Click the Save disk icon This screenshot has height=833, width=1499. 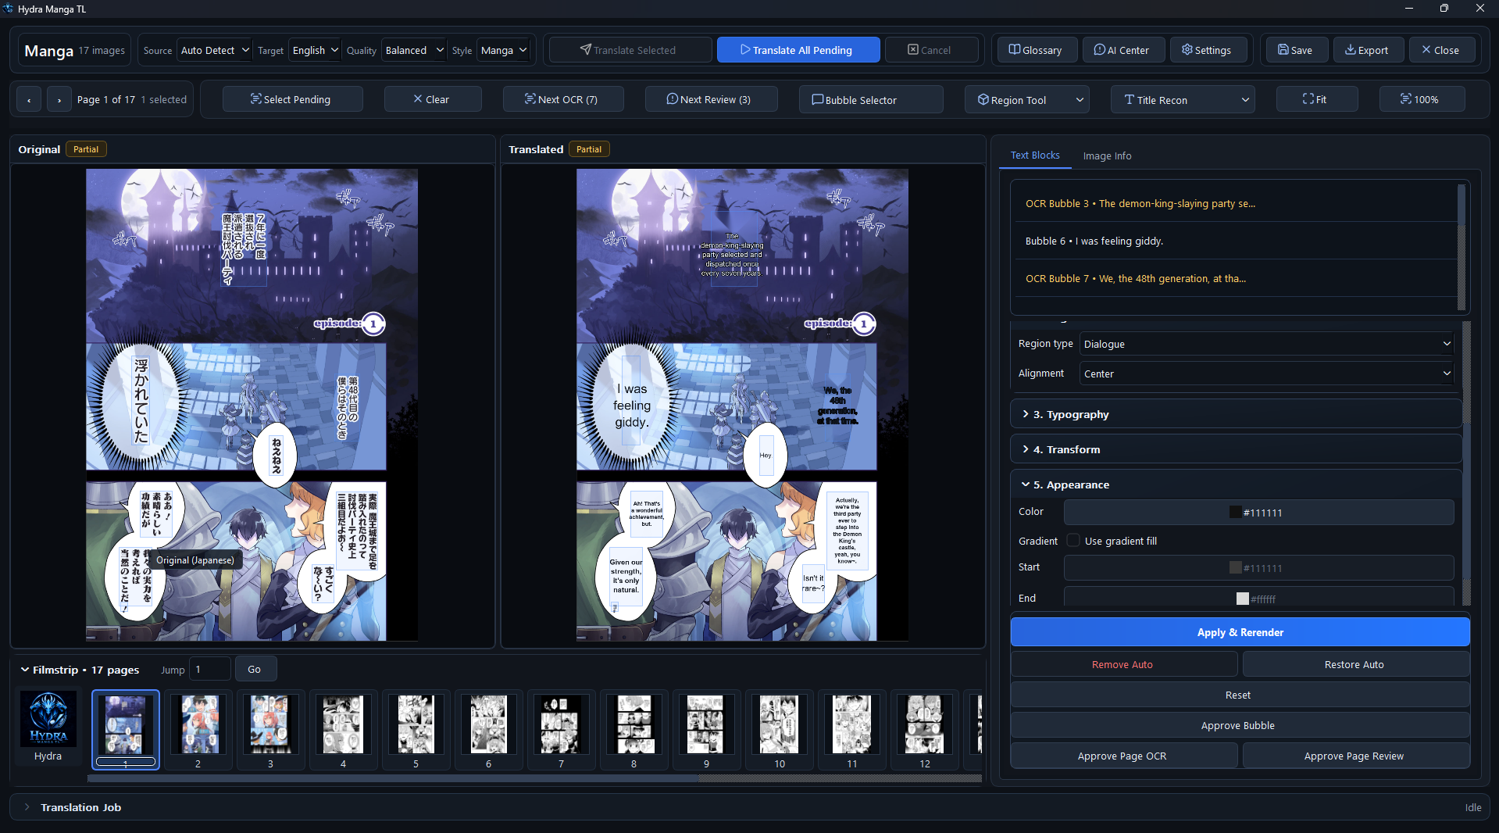[x=1283, y=49]
